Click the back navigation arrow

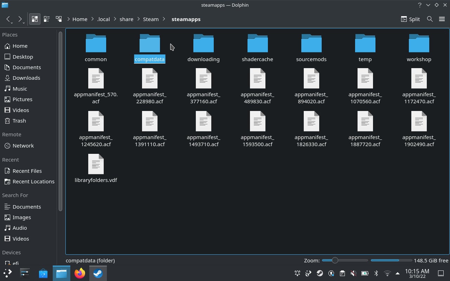pos(8,19)
